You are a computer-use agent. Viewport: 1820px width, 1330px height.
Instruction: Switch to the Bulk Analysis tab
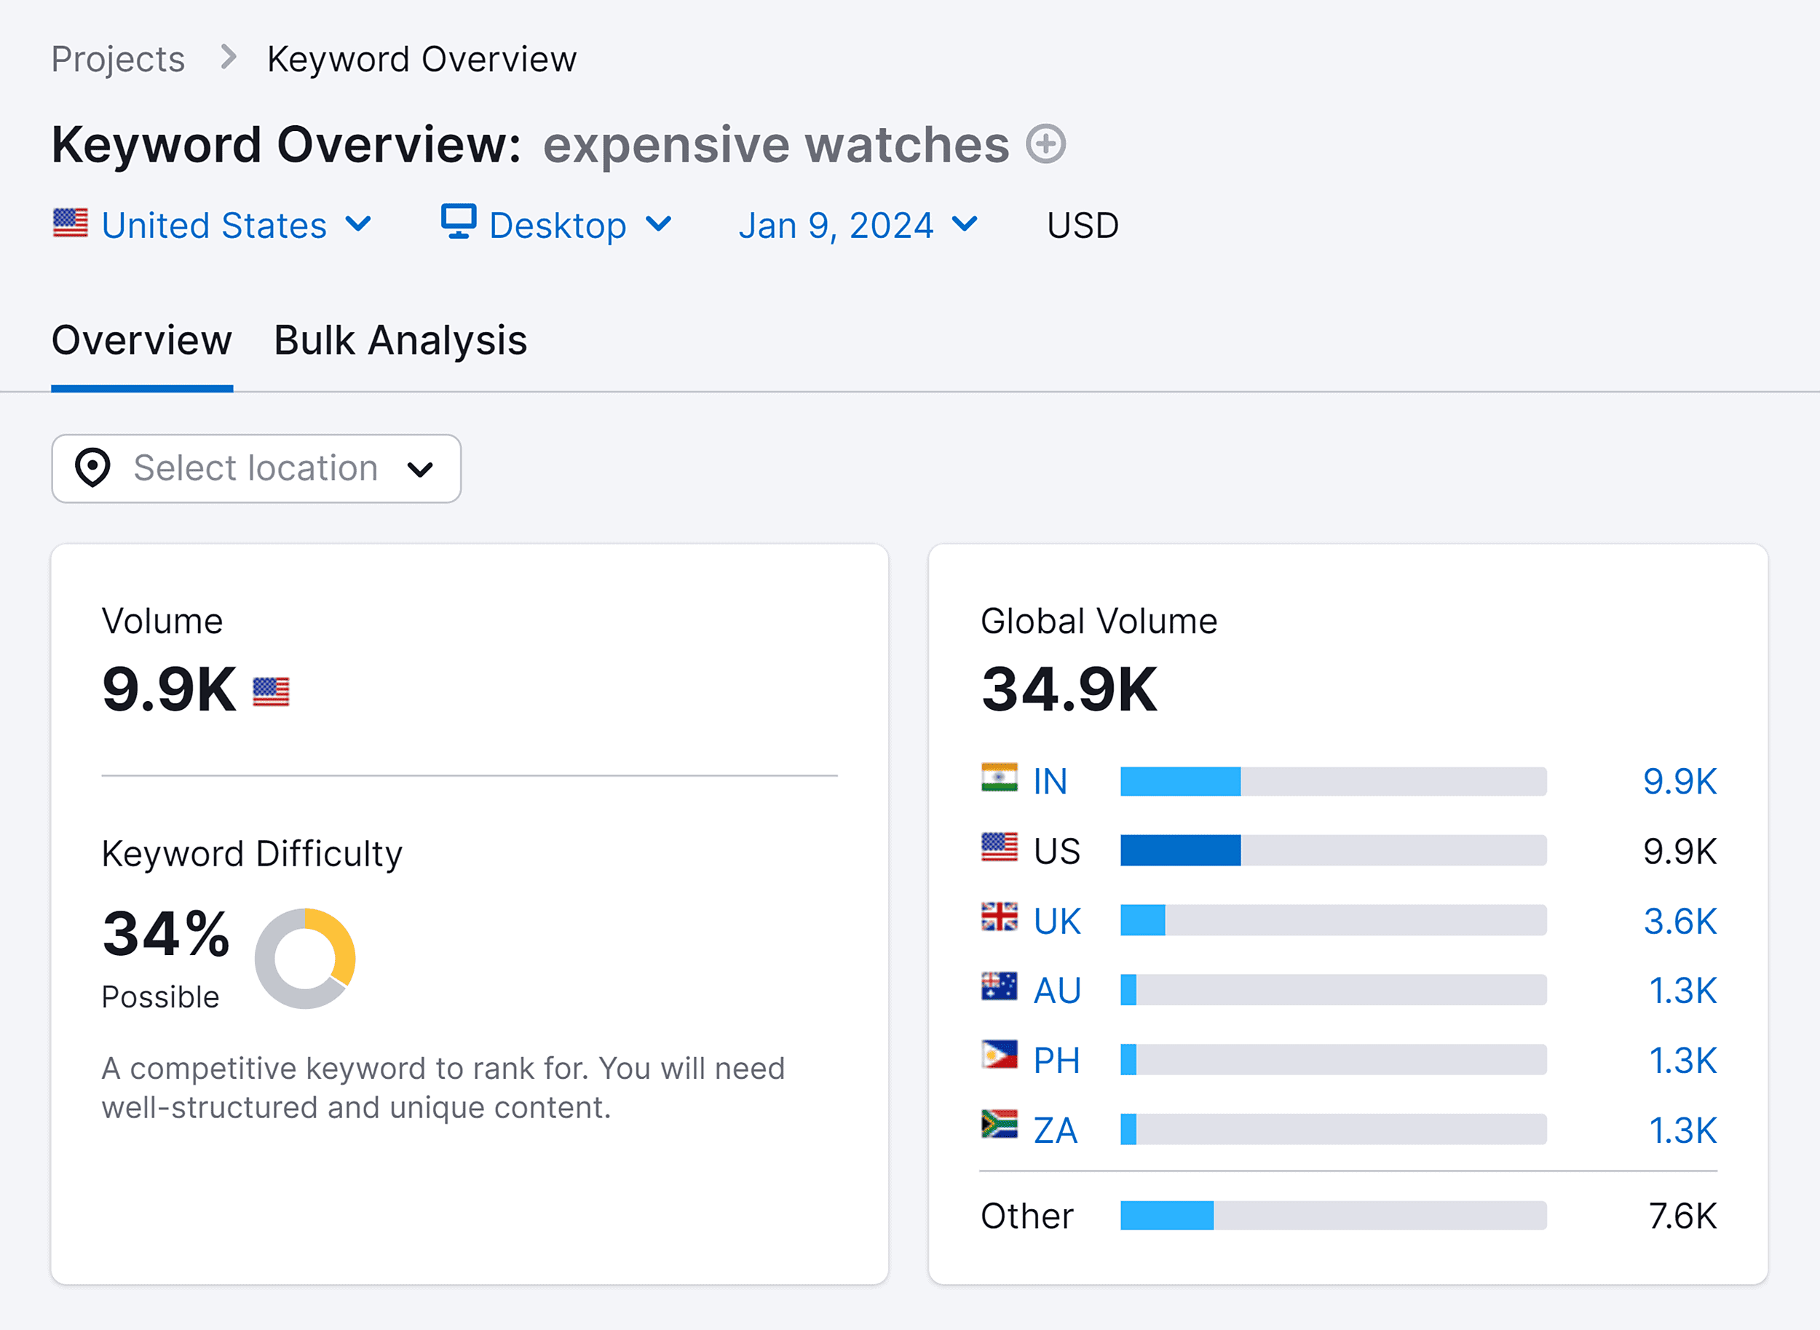click(x=398, y=339)
